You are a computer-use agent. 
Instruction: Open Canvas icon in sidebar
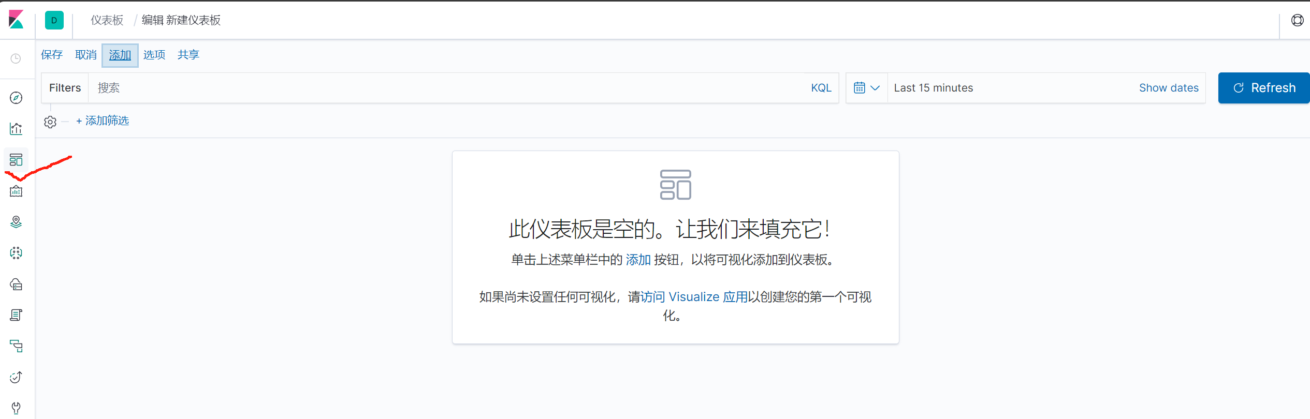[x=16, y=191]
